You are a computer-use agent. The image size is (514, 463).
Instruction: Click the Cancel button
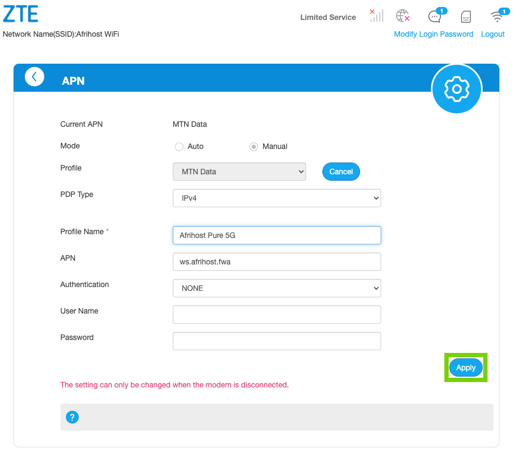(x=341, y=172)
